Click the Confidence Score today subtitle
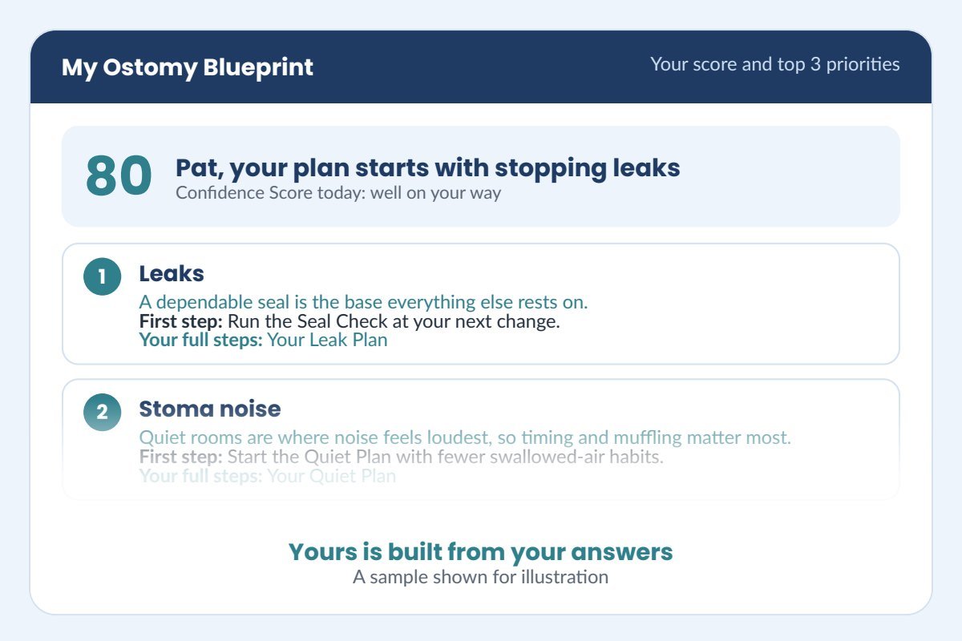The image size is (962, 641). point(338,193)
